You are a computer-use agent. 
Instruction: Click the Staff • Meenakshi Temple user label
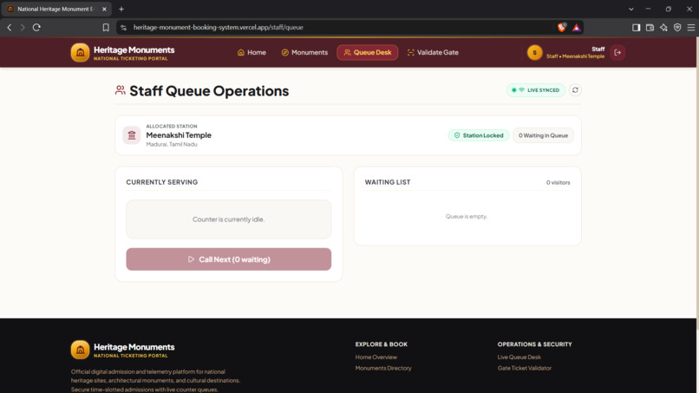point(575,56)
